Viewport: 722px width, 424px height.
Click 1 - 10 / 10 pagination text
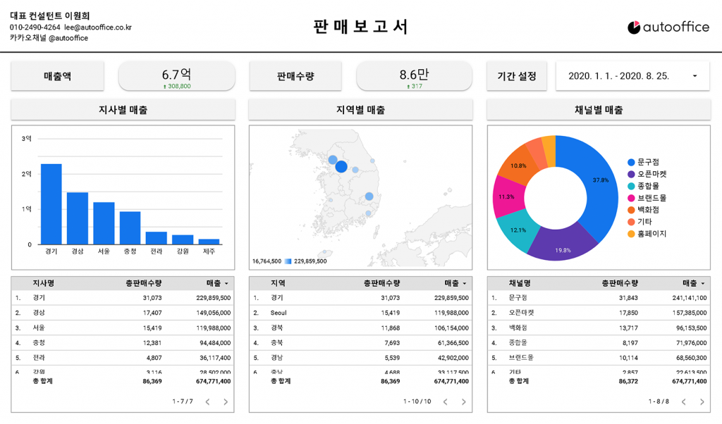(417, 401)
